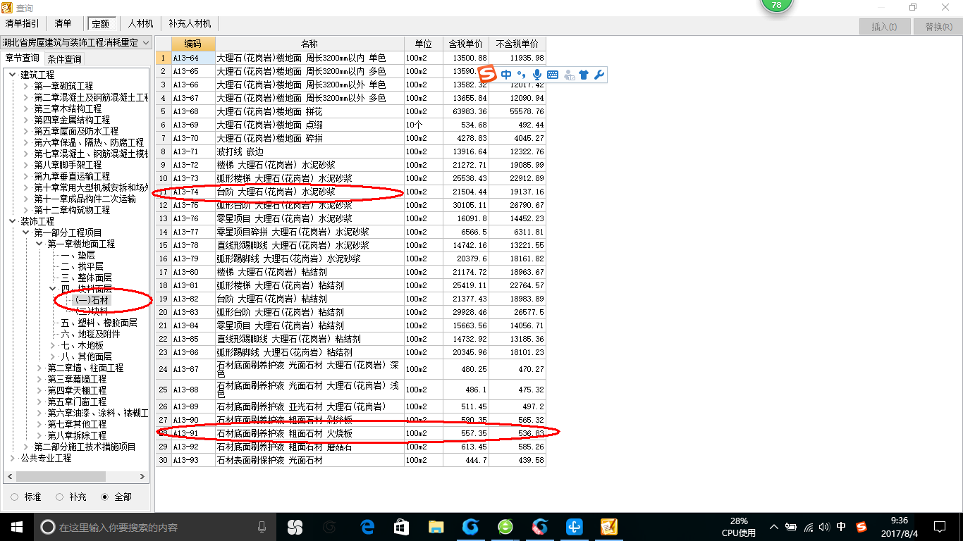Select the (一)石材 tree item

click(92, 300)
